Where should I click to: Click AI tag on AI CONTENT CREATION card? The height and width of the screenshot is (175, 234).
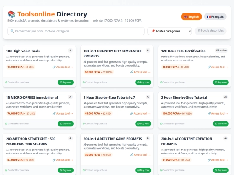[x=225, y=138]
